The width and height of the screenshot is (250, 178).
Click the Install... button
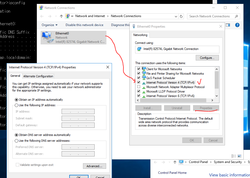(x=148, y=108)
